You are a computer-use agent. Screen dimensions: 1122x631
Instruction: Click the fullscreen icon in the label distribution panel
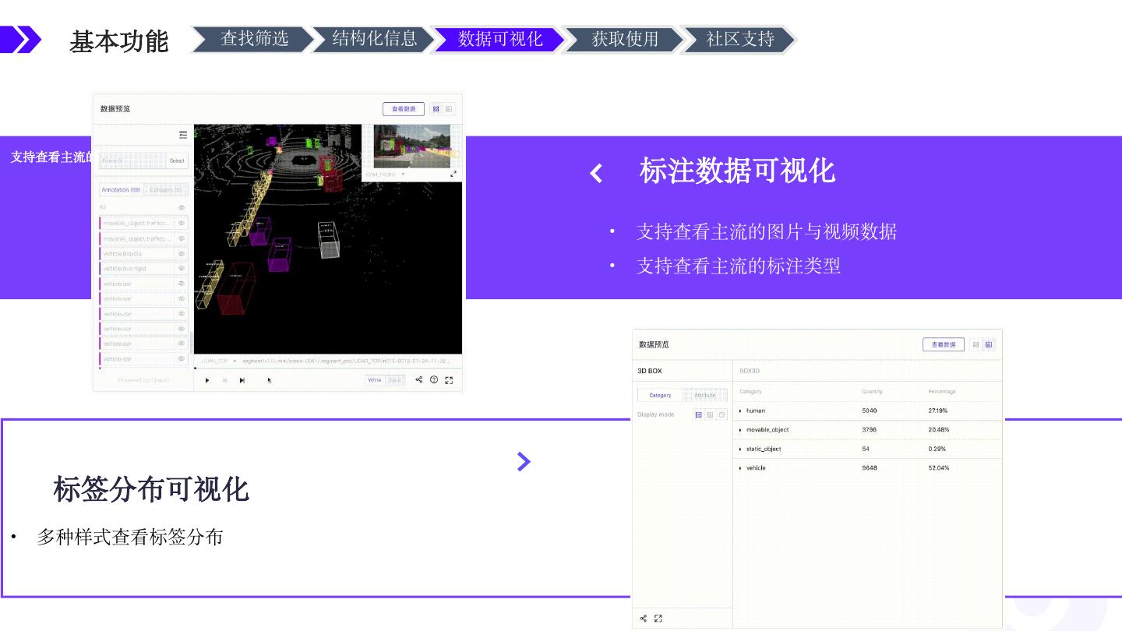click(658, 619)
